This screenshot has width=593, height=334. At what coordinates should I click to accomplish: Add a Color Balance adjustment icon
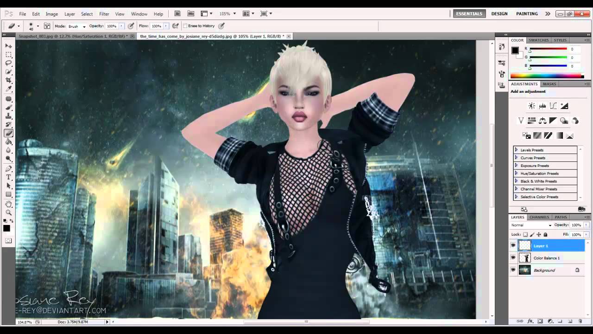(x=542, y=121)
